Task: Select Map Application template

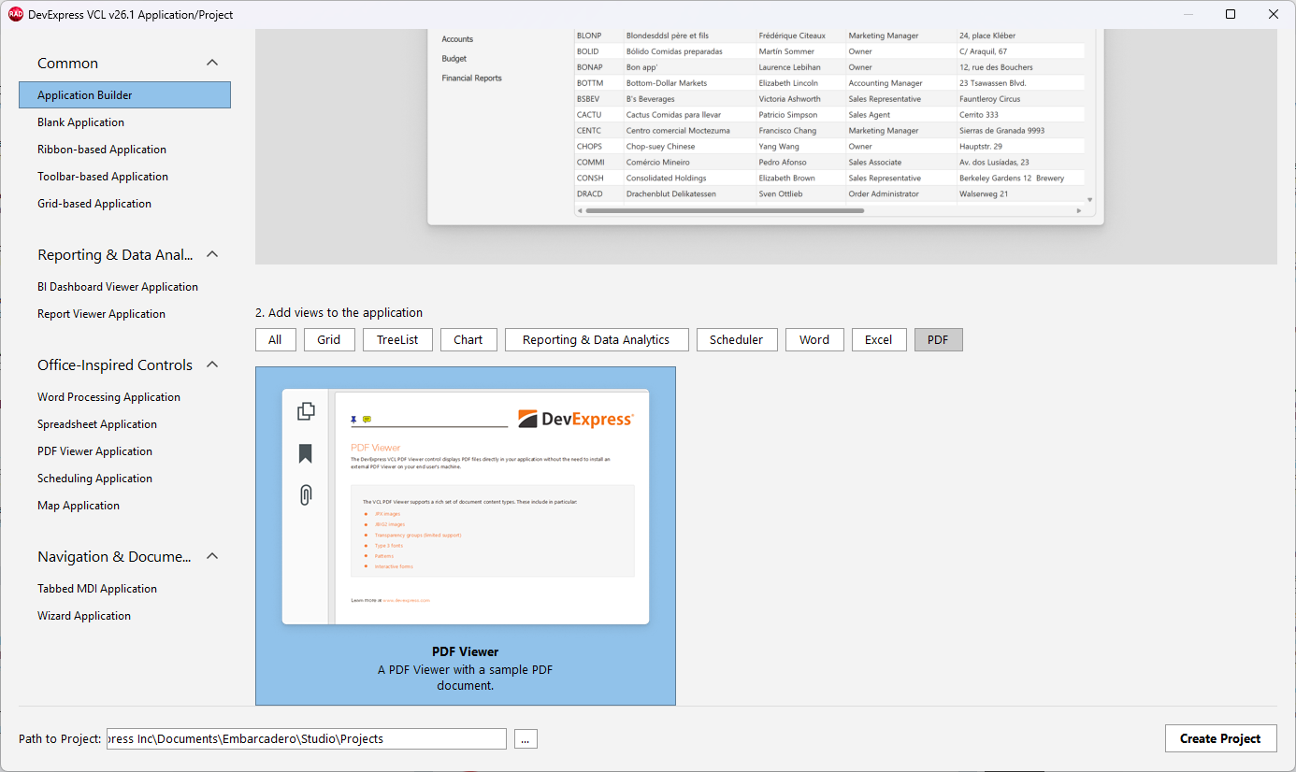Action: [124, 506]
